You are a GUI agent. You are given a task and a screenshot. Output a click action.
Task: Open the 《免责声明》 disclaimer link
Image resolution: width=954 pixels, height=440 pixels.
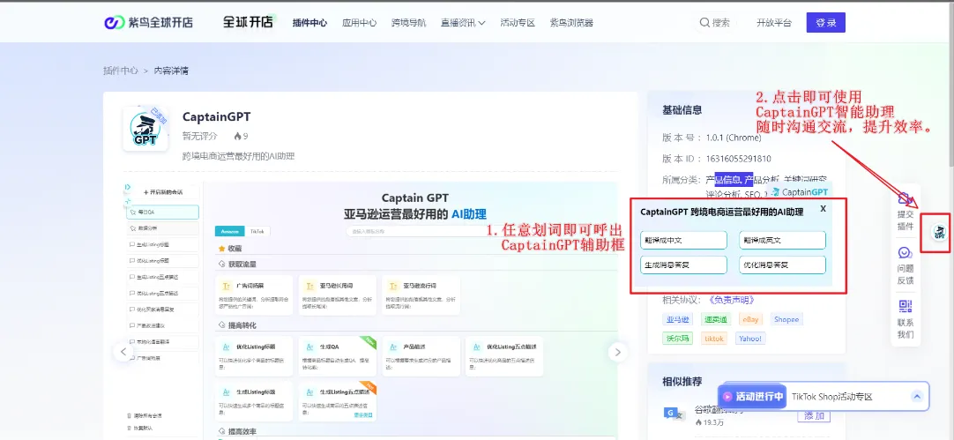(x=733, y=300)
